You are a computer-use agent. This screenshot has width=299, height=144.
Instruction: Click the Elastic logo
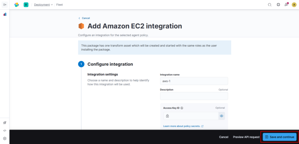17,5
